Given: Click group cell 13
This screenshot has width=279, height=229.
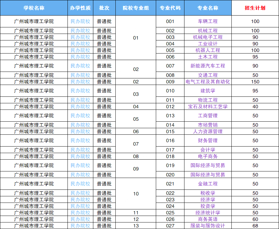Looking at the screenshot, I should (x=136, y=226).
